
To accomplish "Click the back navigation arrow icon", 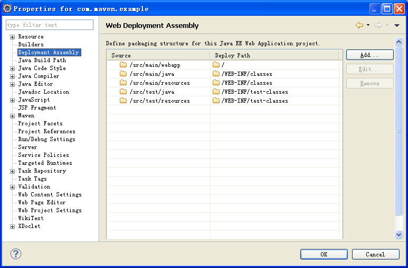I will pos(359,25).
